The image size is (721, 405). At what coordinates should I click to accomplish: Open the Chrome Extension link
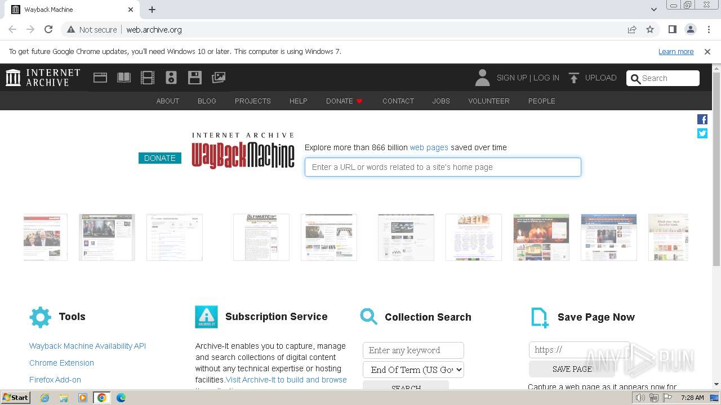pyautogui.click(x=61, y=363)
